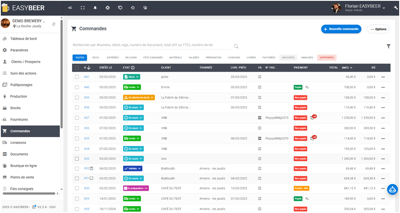Select the DEVIS filter tab

(96, 57)
